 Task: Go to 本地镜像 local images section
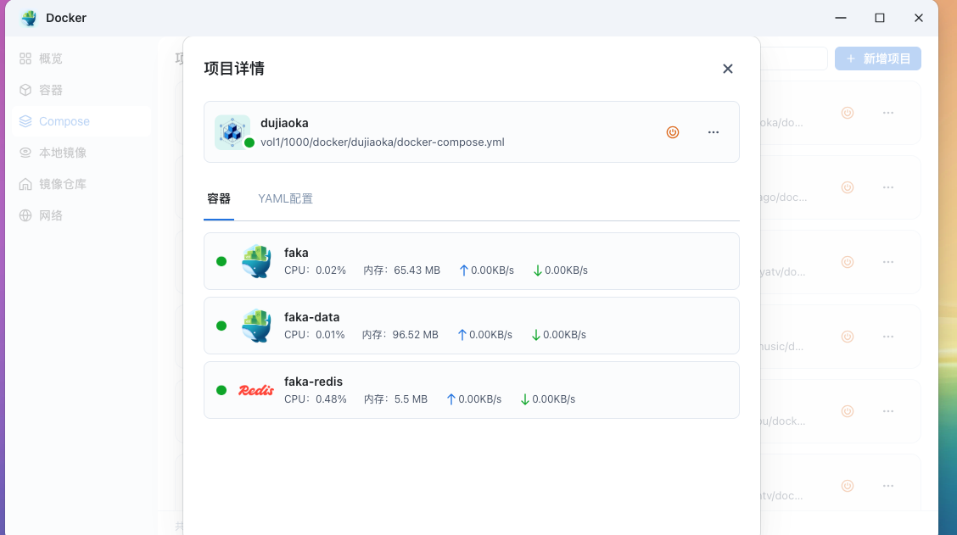63,153
